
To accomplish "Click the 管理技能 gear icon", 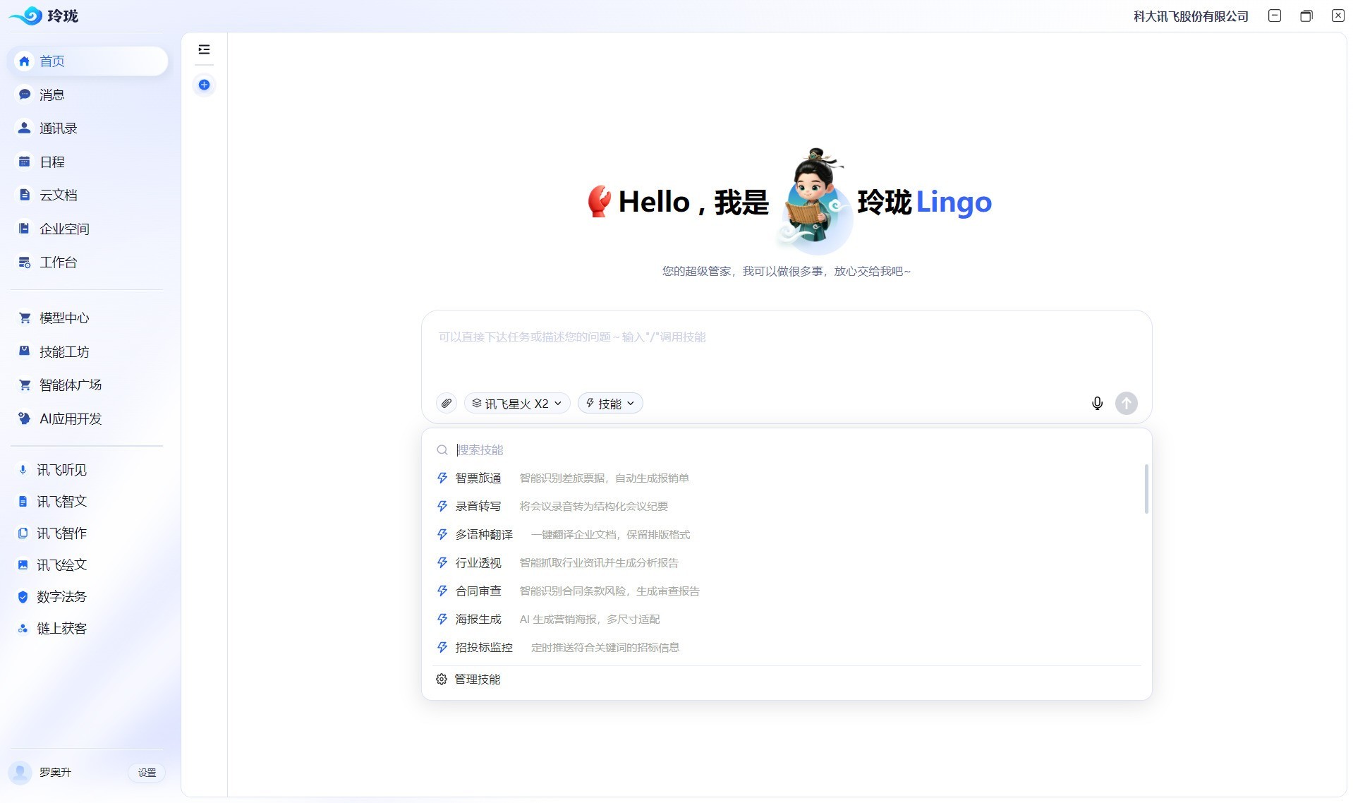I will click(442, 680).
